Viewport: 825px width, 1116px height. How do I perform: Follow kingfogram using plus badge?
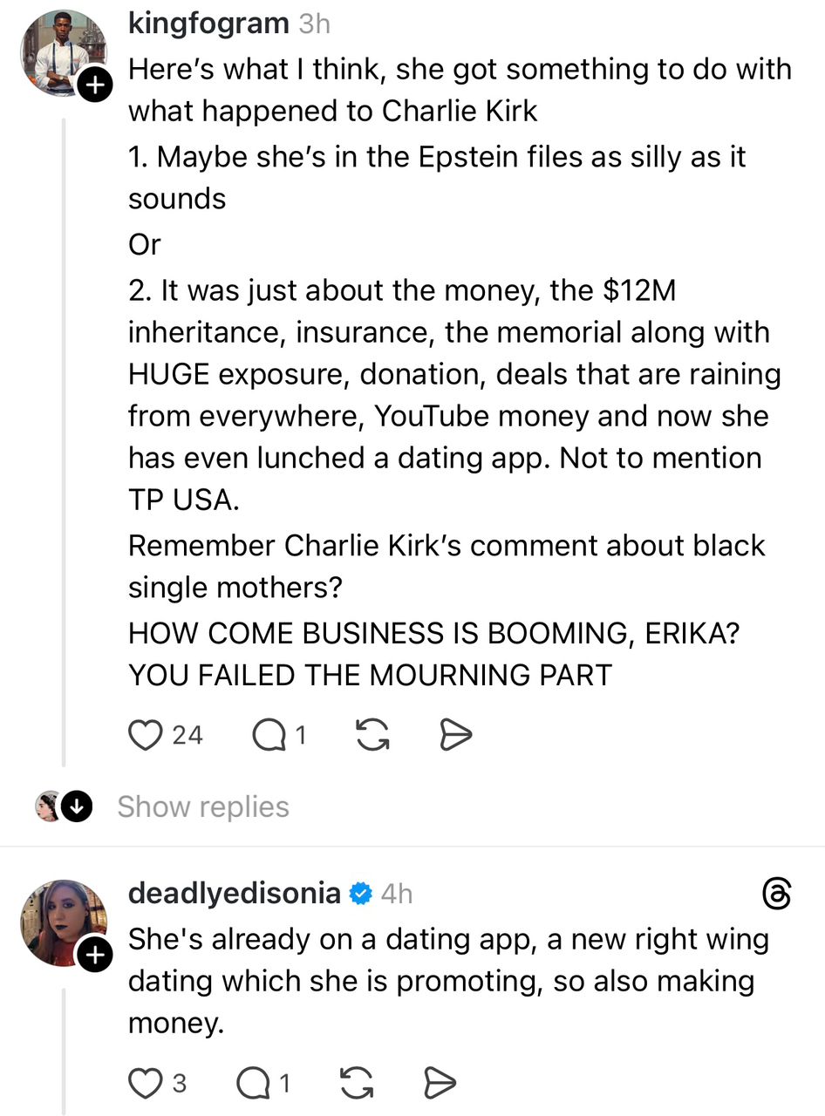[x=95, y=85]
